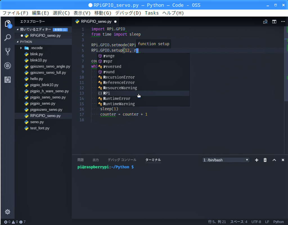Select the round suggestion

[x=143, y=72]
